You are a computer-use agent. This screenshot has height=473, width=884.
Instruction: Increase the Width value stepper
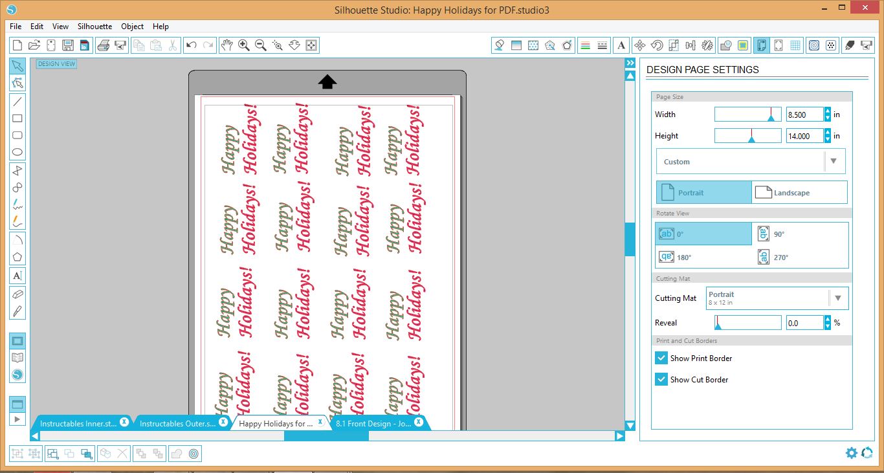click(x=828, y=111)
